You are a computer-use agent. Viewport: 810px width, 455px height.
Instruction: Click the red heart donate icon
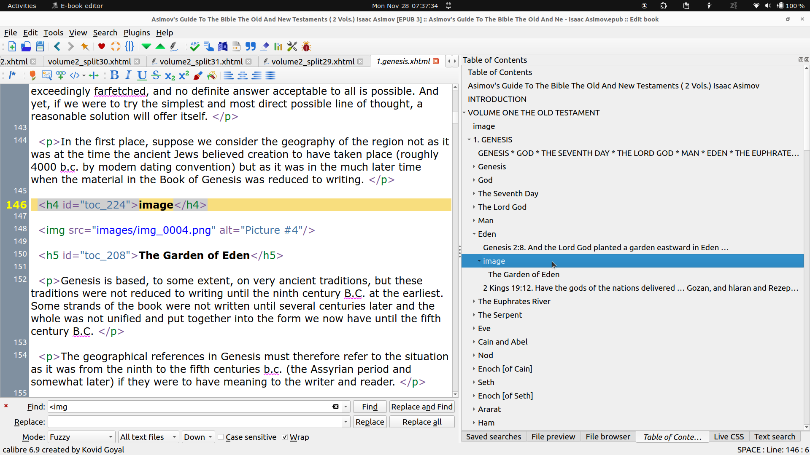[x=101, y=46]
